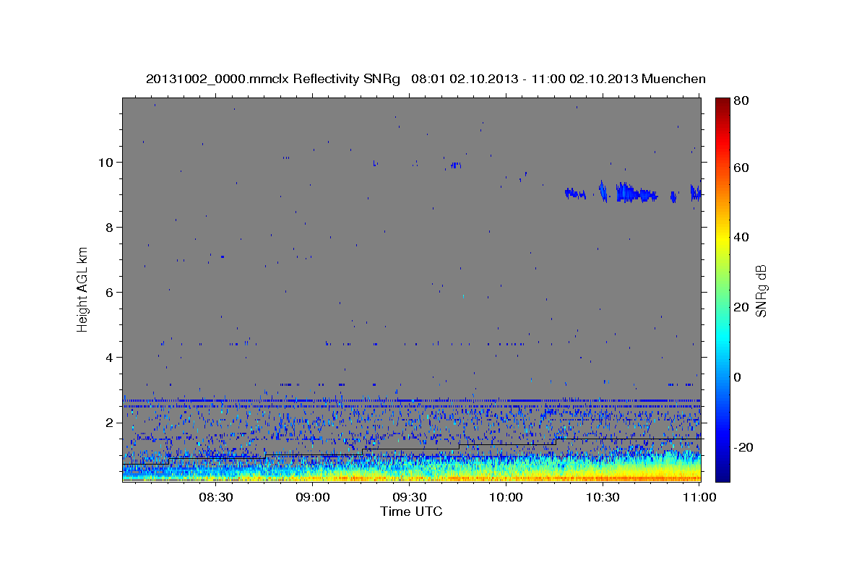Click the 09:00 time tick label

click(x=312, y=497)
